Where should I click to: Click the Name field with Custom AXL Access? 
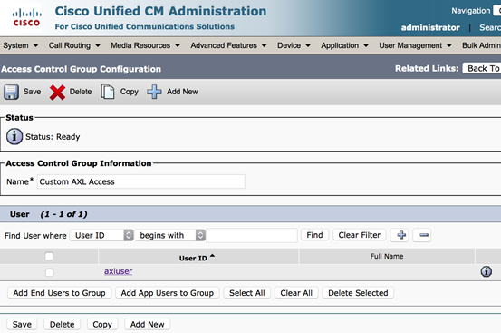(141, 181)
